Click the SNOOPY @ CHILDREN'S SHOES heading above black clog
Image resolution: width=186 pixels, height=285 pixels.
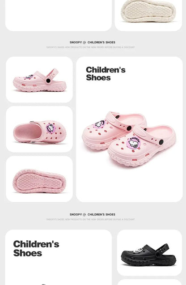[x=93, y=214]
